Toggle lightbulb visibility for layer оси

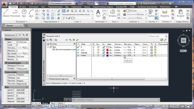click(x=94, y=50)
